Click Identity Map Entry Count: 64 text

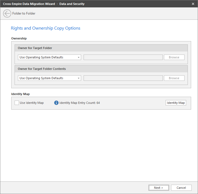click(x=79, y=103)
